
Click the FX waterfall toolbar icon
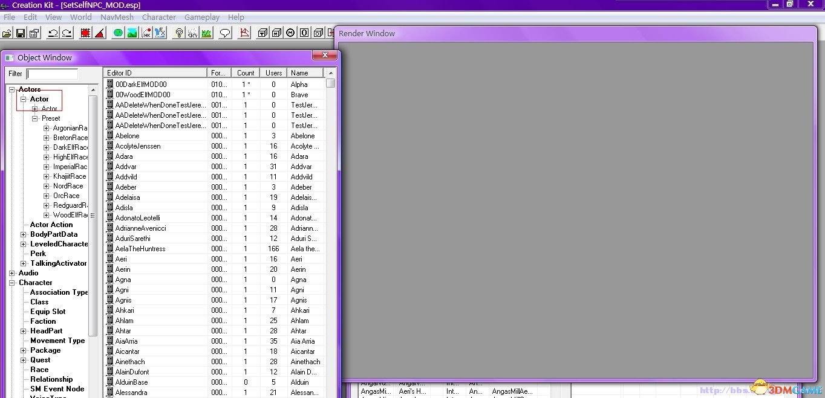(x=160, y=33)
